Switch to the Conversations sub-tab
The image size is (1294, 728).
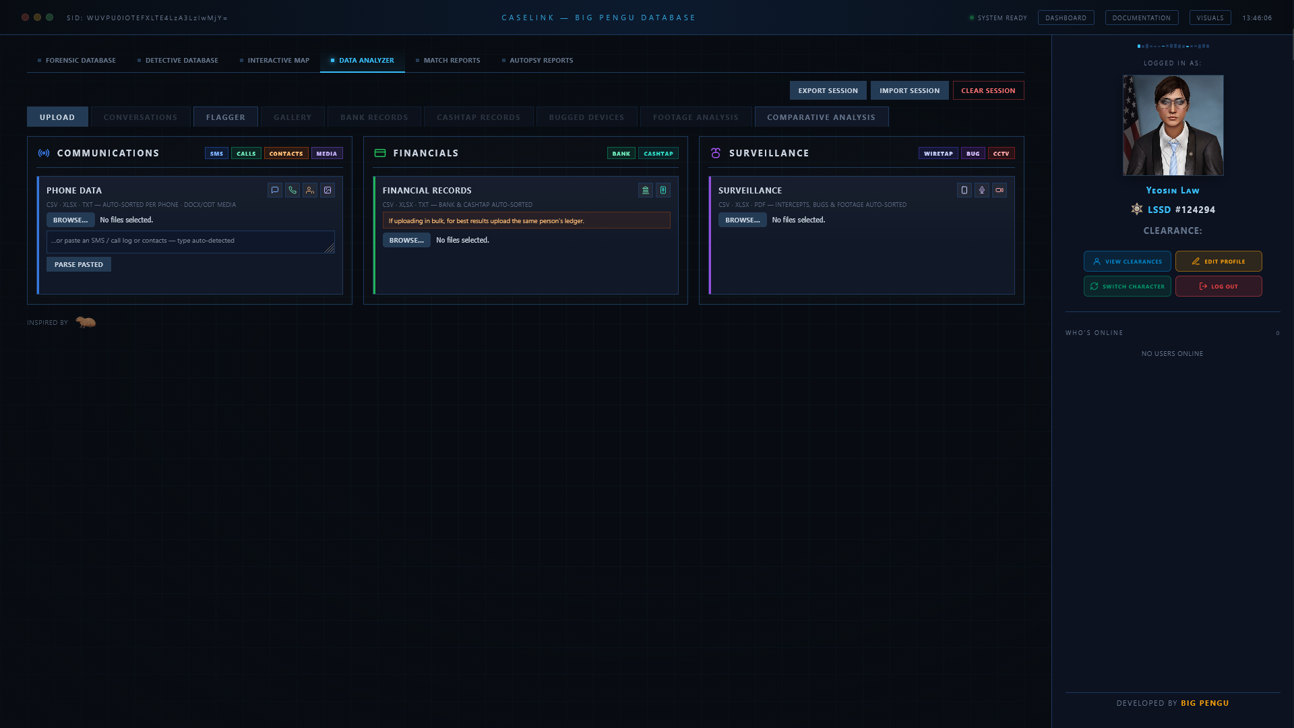tap(141, 117)
